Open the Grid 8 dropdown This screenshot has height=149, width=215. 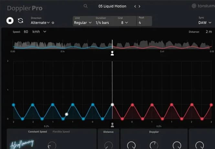[x=124, y=23]
